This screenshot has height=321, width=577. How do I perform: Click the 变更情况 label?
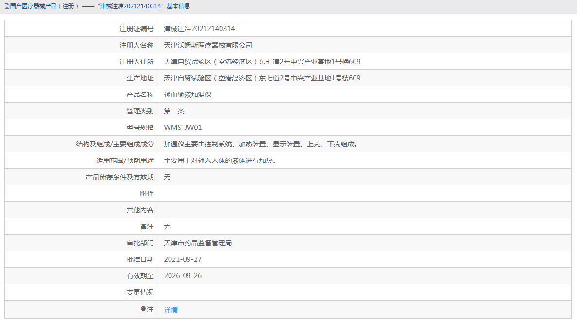click(x=140, y=292)
